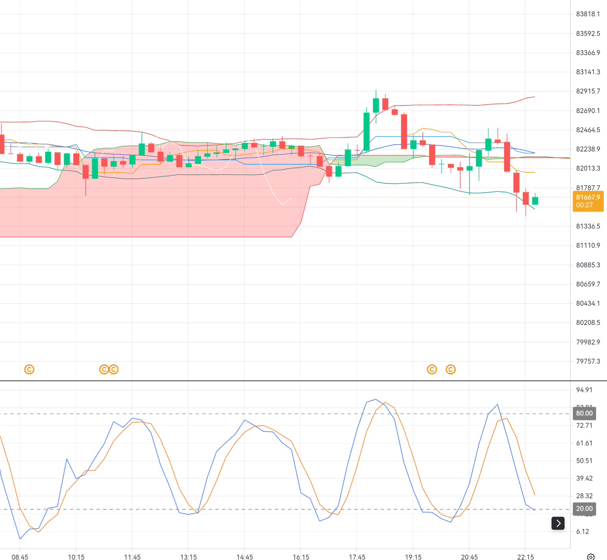Click the 82690.1 price axis label

(588, 111)
